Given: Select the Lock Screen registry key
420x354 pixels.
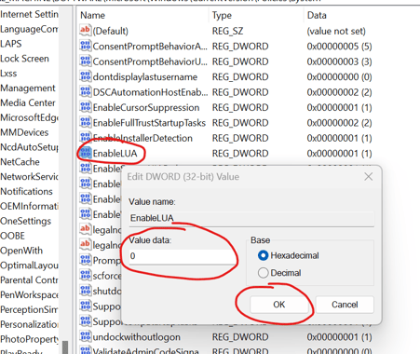Looking at the screenshot, I should click(x=24, y=59).
